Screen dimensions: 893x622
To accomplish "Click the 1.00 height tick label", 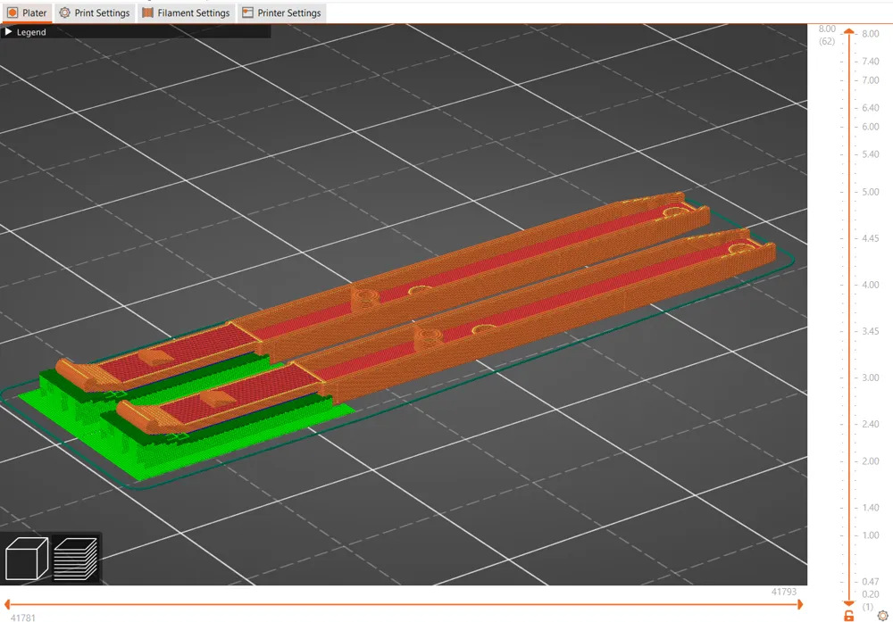I will pos(870,535).
